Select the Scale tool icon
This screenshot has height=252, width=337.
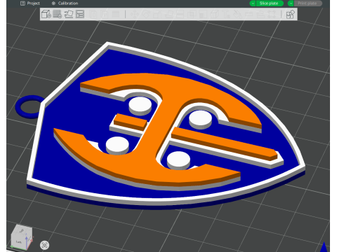pos(157,14)
